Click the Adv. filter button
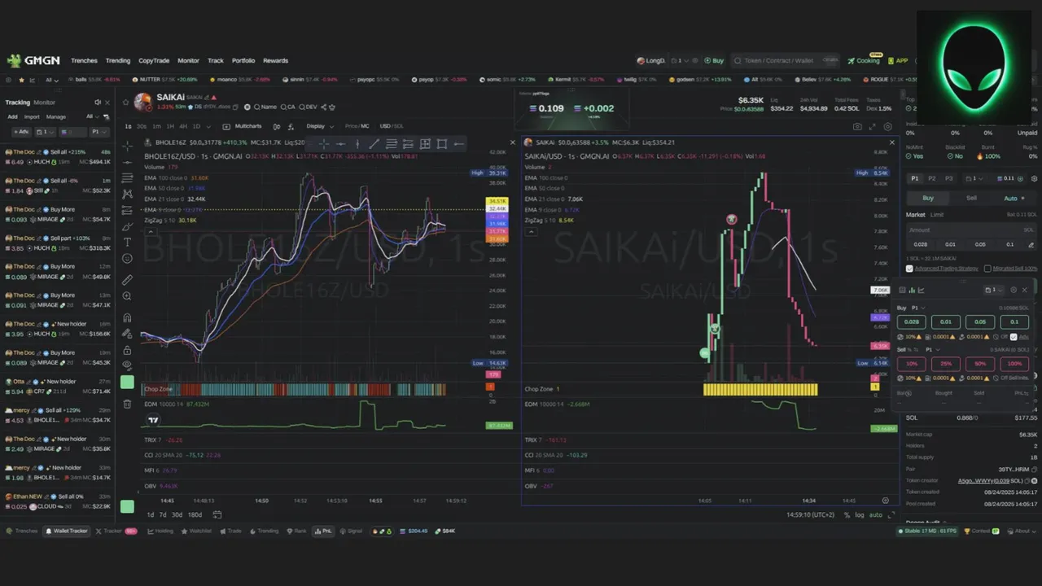 pos(20,132)
